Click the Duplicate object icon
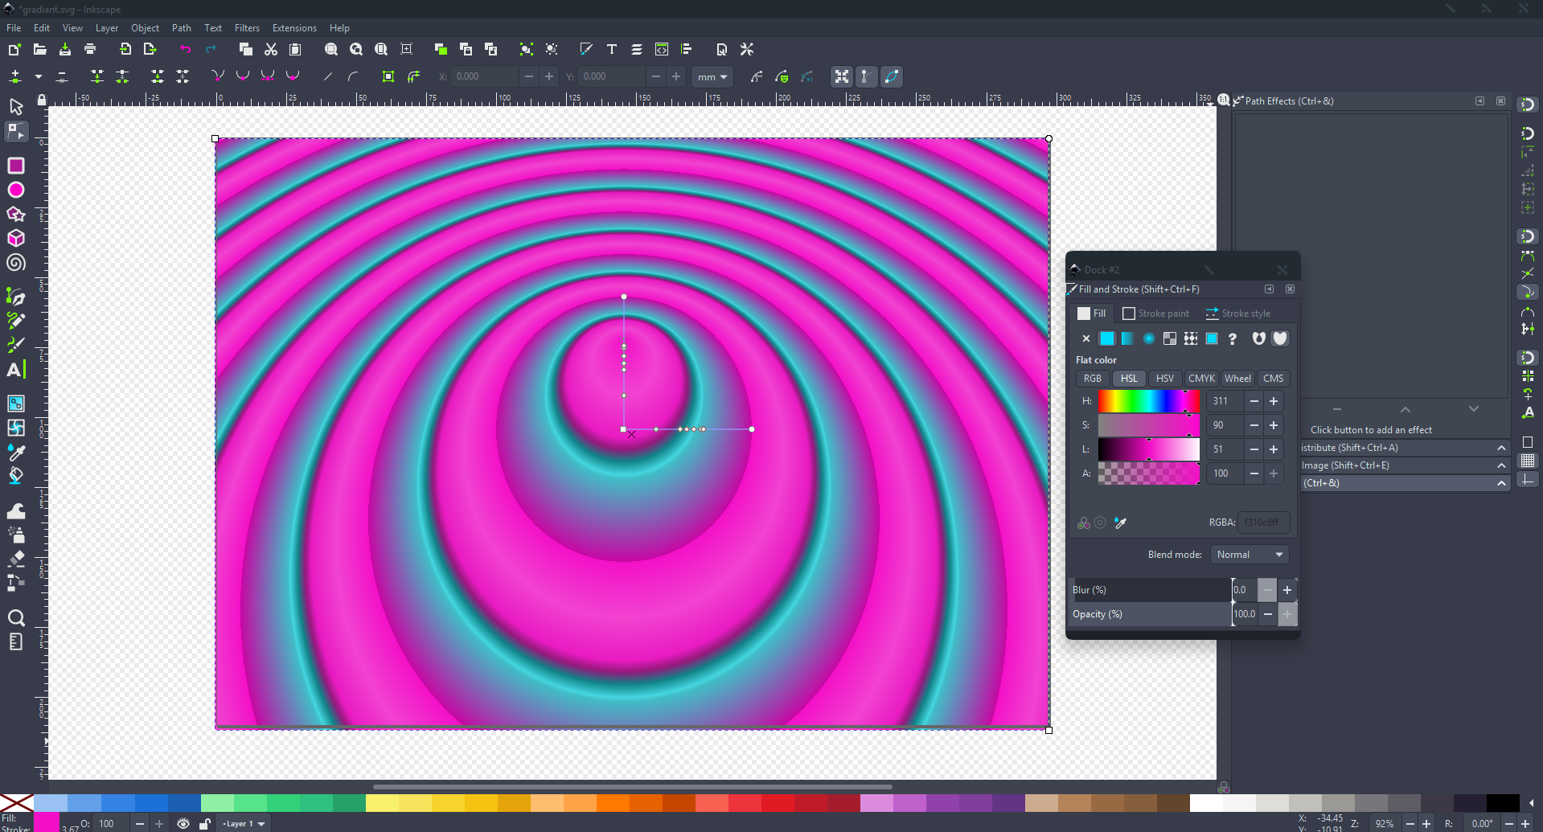This screenshot has height=832, width=1543. pyautogui.click(x=441, y=50)
